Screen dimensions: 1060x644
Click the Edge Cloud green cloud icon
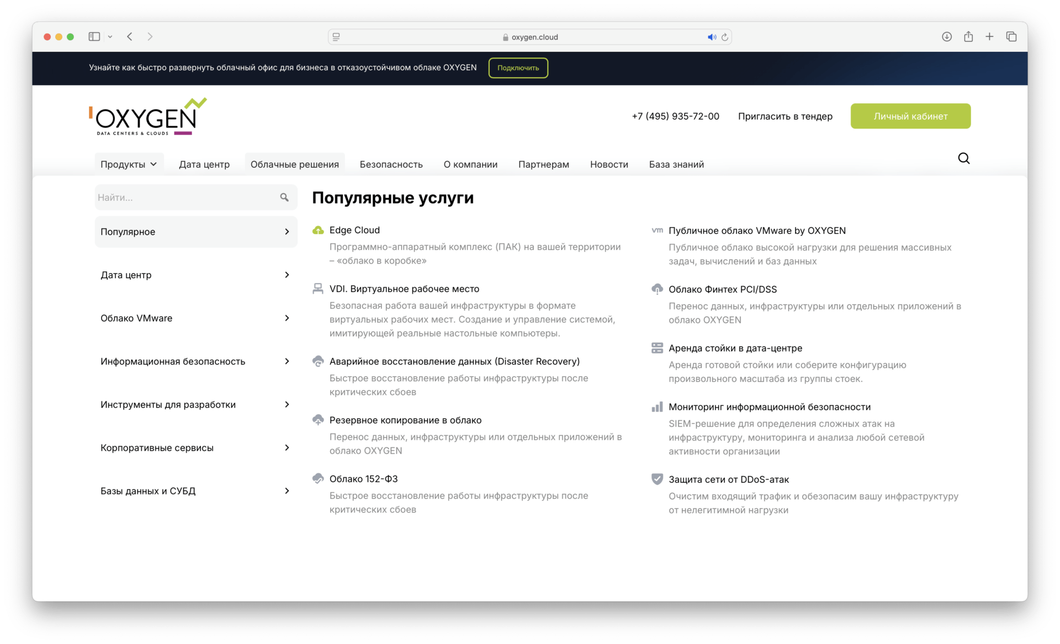coord(318,230)
